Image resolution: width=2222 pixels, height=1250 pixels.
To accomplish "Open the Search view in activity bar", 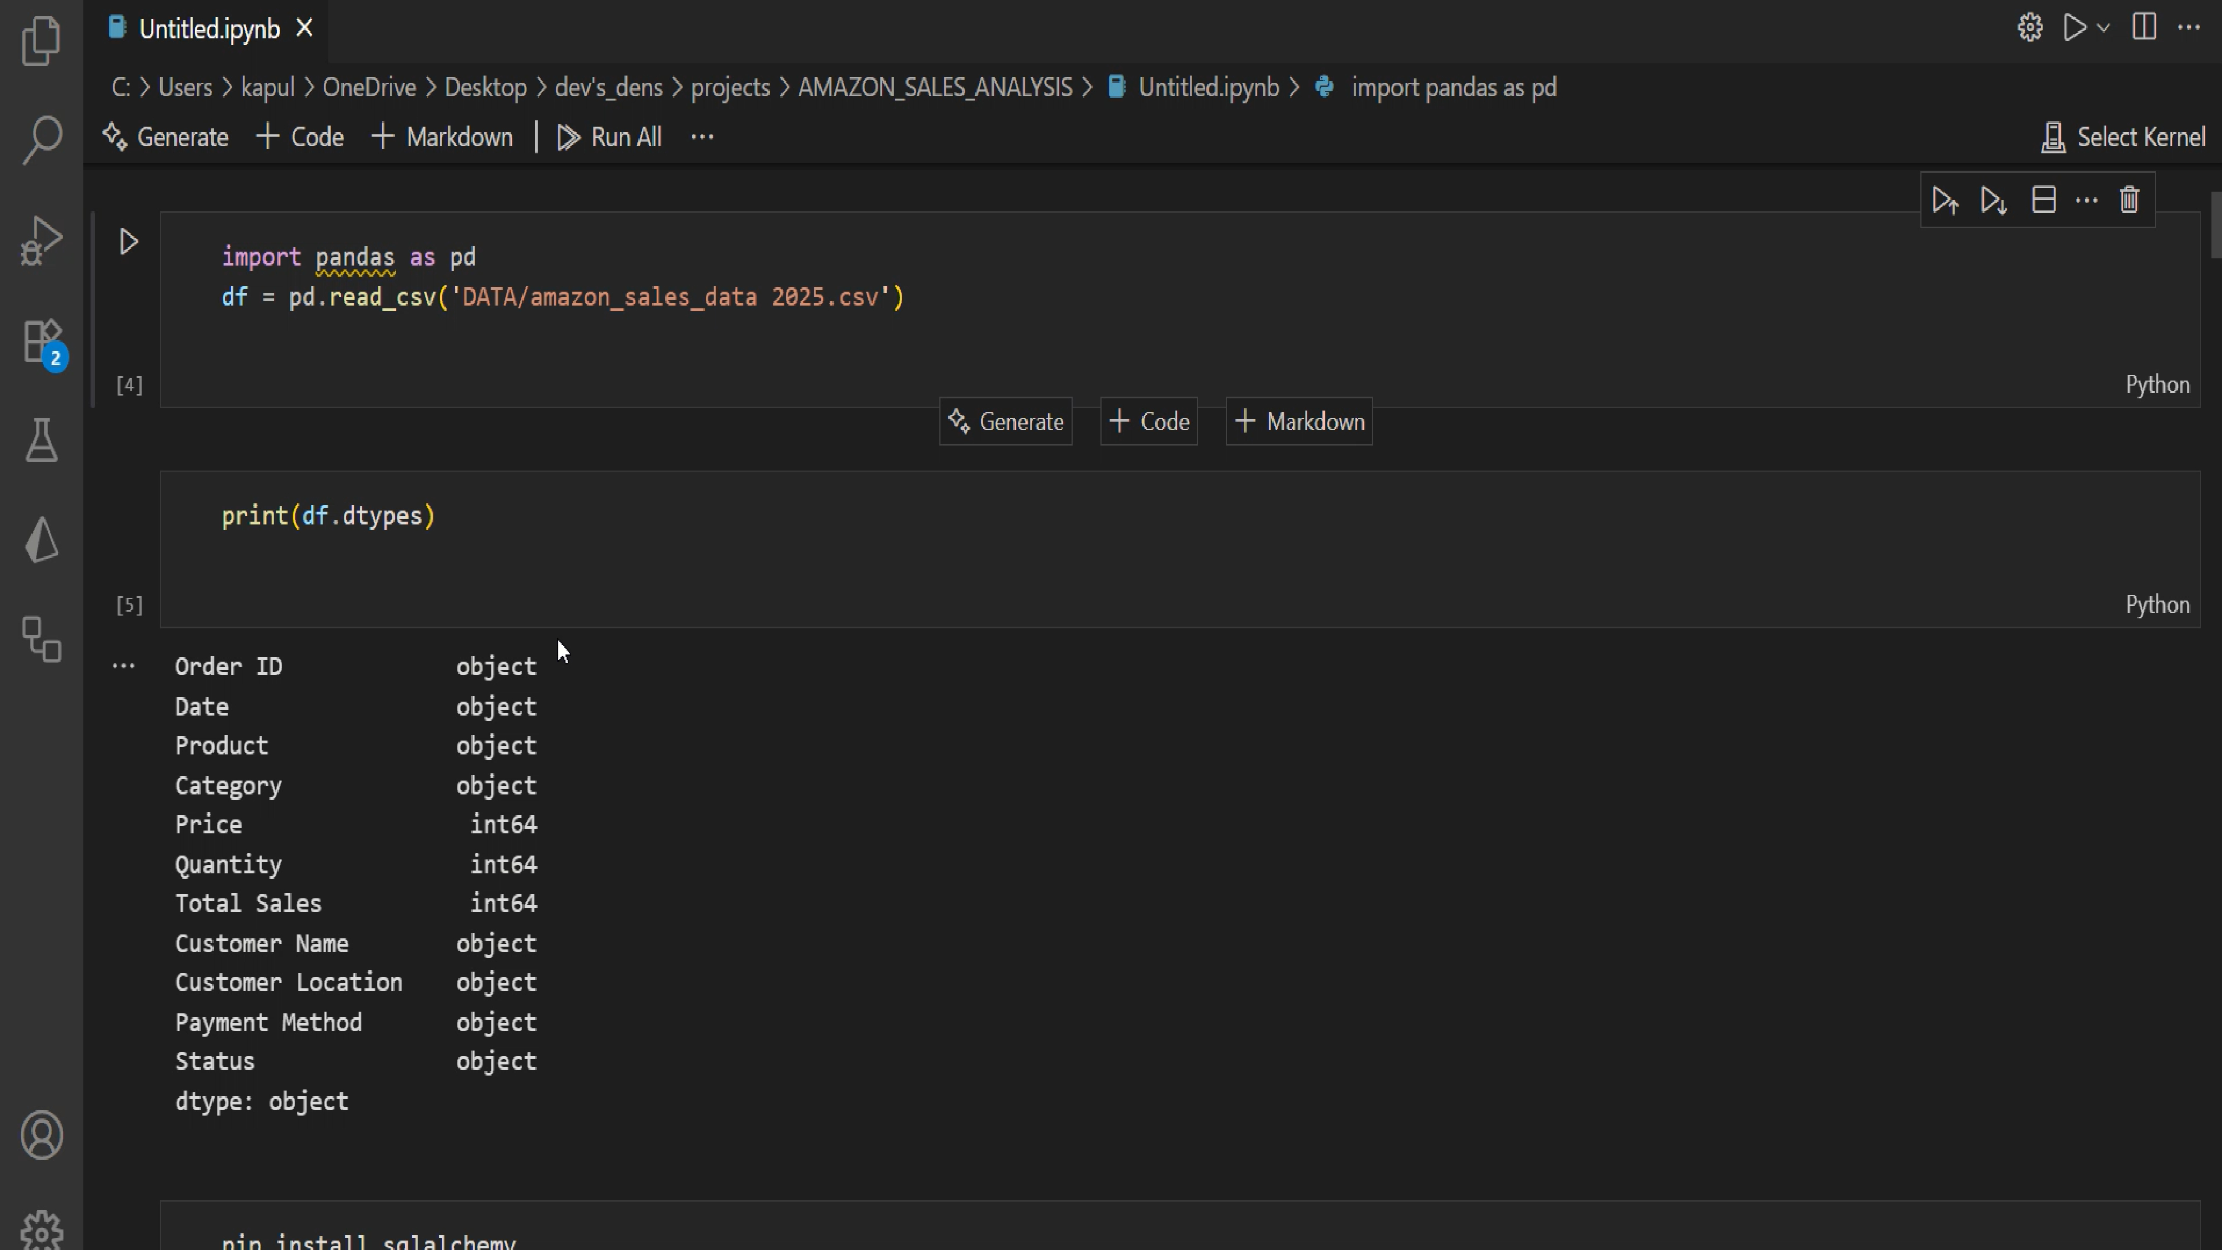I will coord(42,140).
